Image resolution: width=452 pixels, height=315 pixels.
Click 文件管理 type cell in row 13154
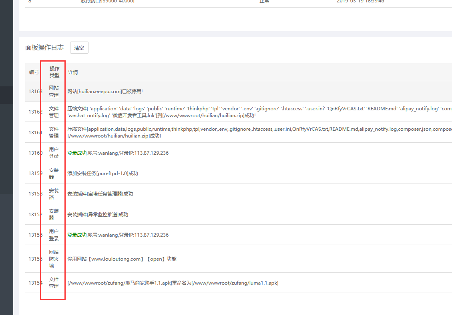pyautogui.click(x=54, y=283)
